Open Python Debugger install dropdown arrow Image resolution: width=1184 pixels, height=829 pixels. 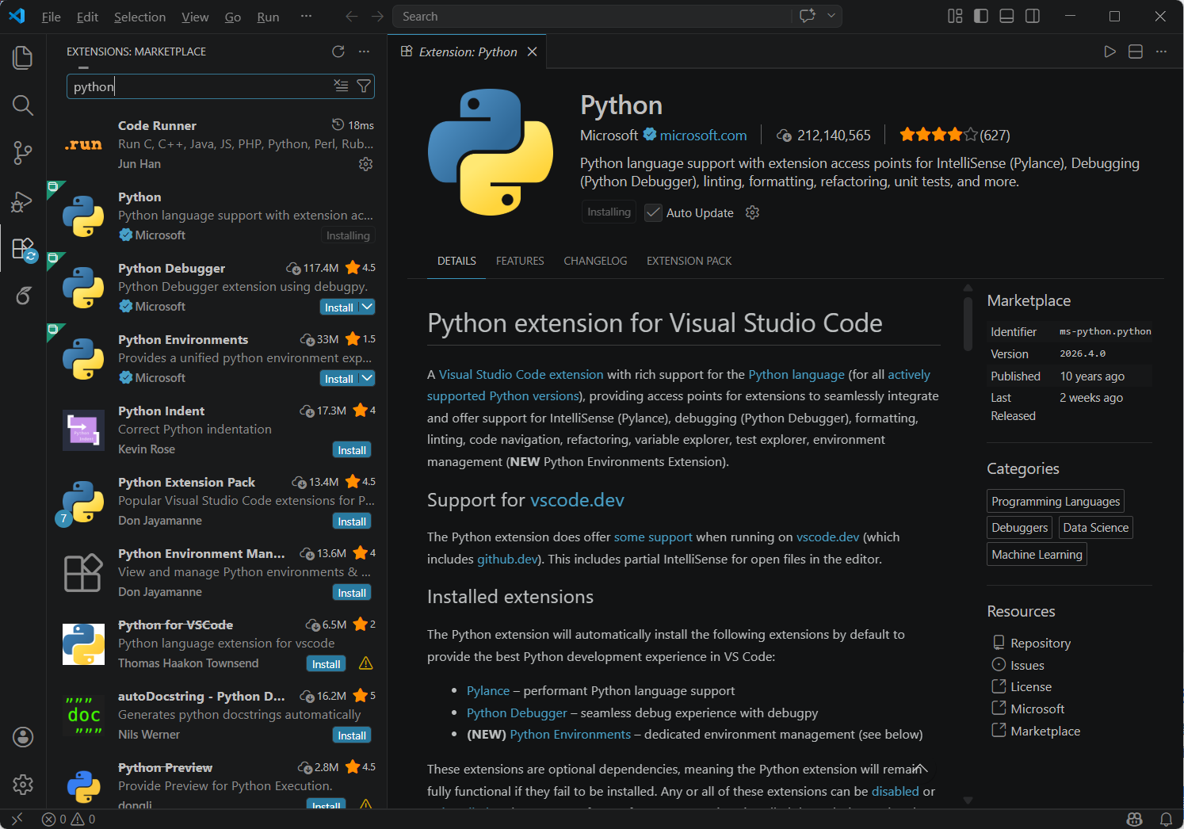tap(367, 307)
